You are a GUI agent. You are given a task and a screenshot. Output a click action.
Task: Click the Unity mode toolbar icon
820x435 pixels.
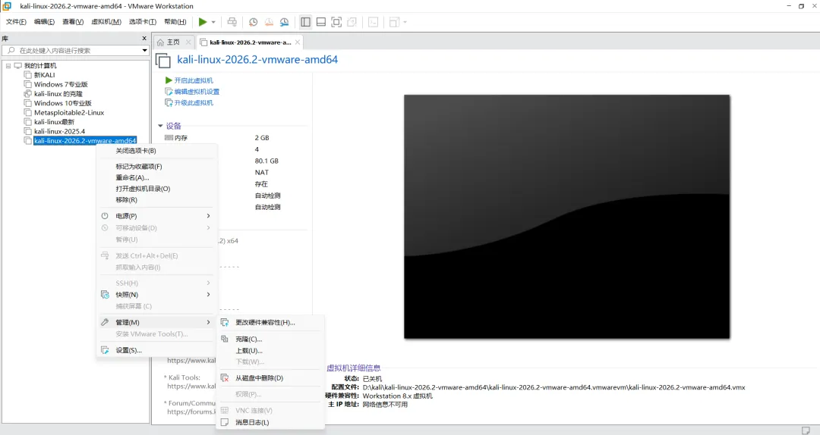click(352, 22)
